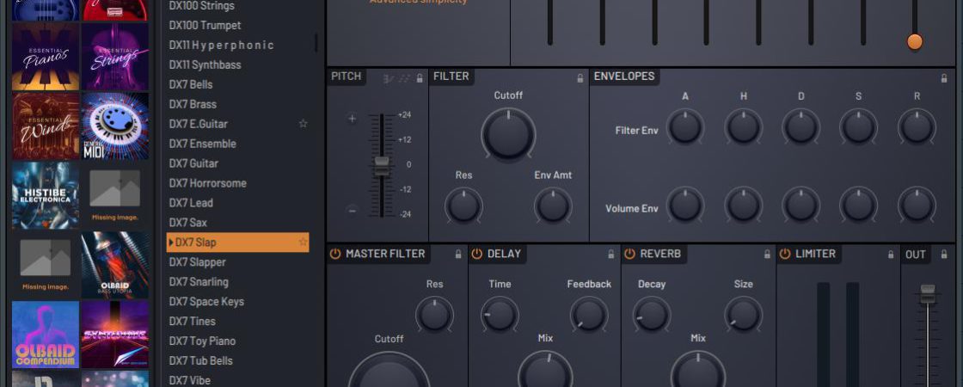963x387 pixels.
Task: Lock the MASTER FILTER section padlock
Action: click(458, 254)
